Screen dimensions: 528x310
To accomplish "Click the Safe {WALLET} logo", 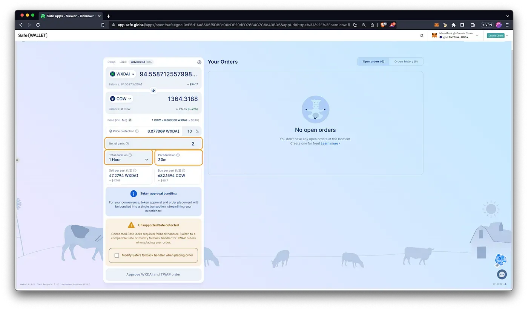I will [33, 35].
